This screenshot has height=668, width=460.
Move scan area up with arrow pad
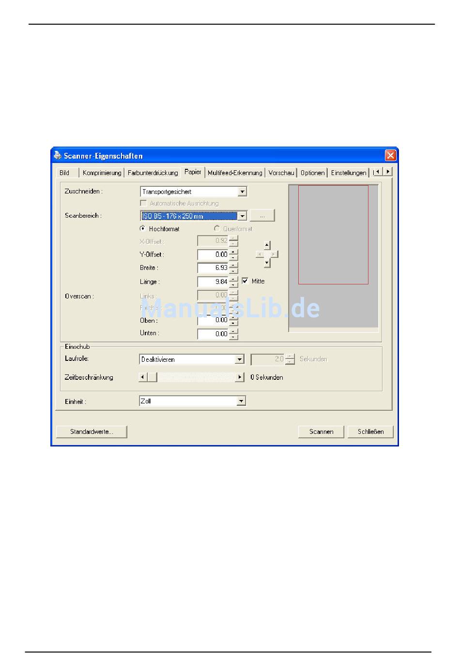point(267,245)
